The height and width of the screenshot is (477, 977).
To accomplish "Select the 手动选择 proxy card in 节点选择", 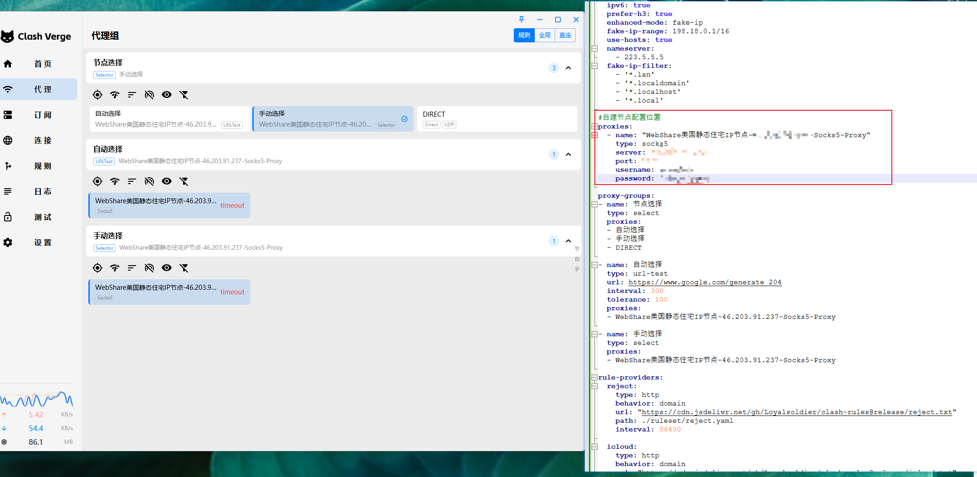I will pyautogui.click(x=333, y=119).
